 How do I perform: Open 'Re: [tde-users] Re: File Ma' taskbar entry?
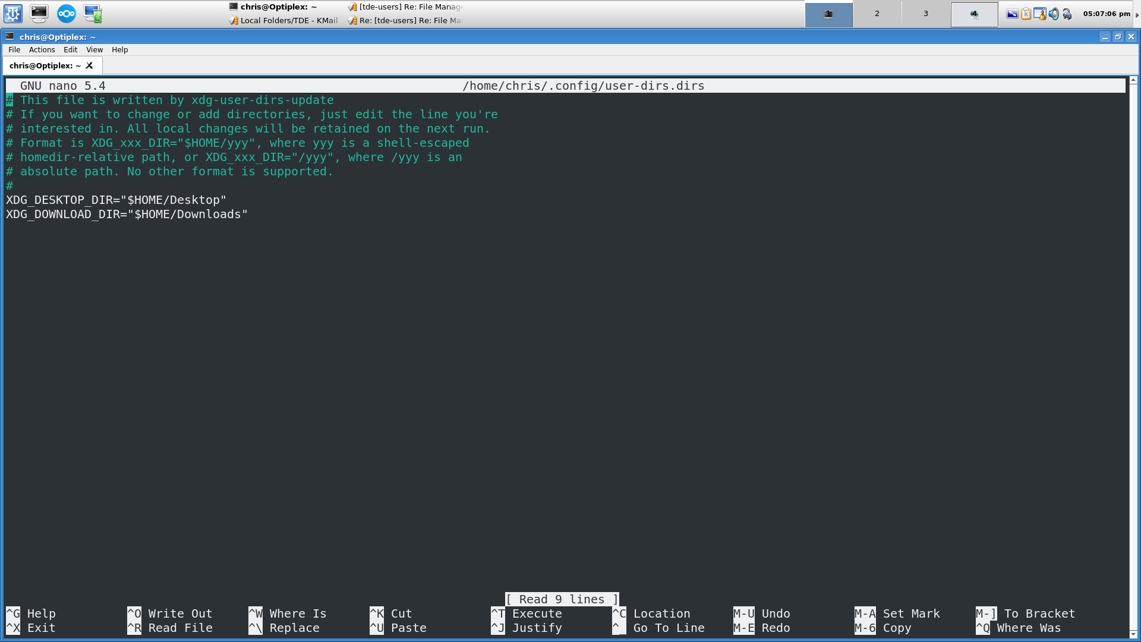pos(405,20)
